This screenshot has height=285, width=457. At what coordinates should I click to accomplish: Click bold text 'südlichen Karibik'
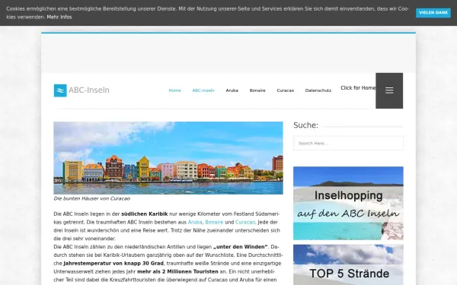pyautogui.click(x=145, y=214)
